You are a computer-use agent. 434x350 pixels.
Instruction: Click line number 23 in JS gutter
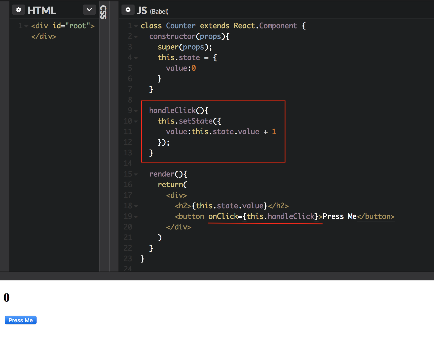(x=128, y=259)
